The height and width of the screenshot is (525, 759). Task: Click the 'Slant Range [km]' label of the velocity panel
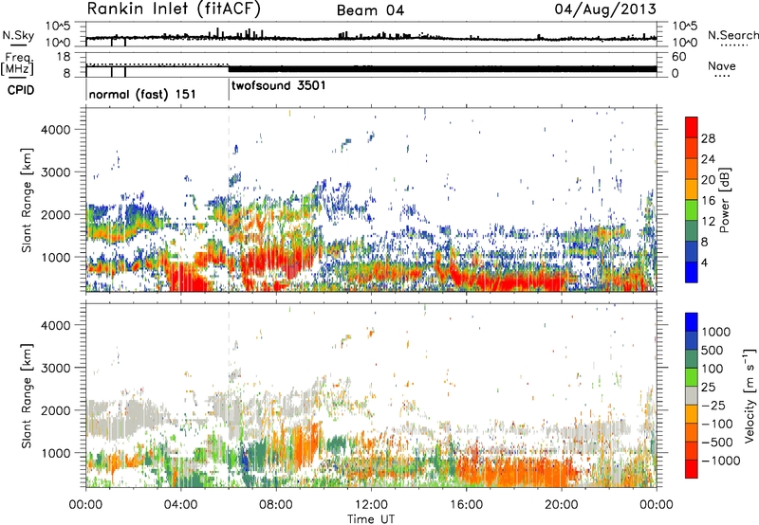click(x=28, y=396)
